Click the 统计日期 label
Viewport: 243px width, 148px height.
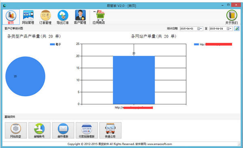pos(172,28)
